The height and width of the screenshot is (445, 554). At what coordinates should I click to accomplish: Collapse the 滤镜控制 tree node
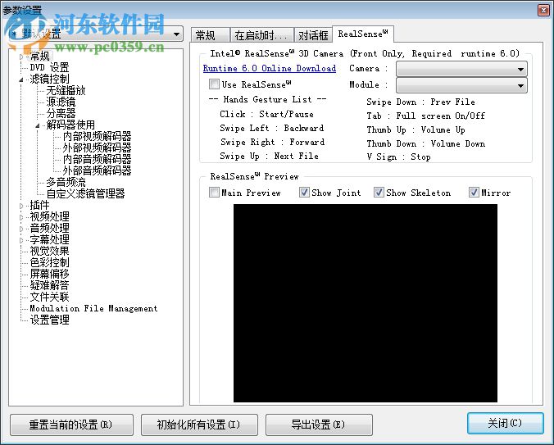(21, 79)
